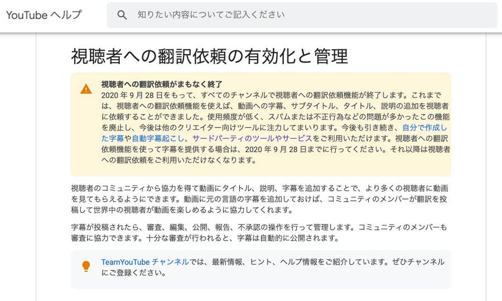Open the YouTube ヘルプ home link
502x301 pixels.
(44, 14)
